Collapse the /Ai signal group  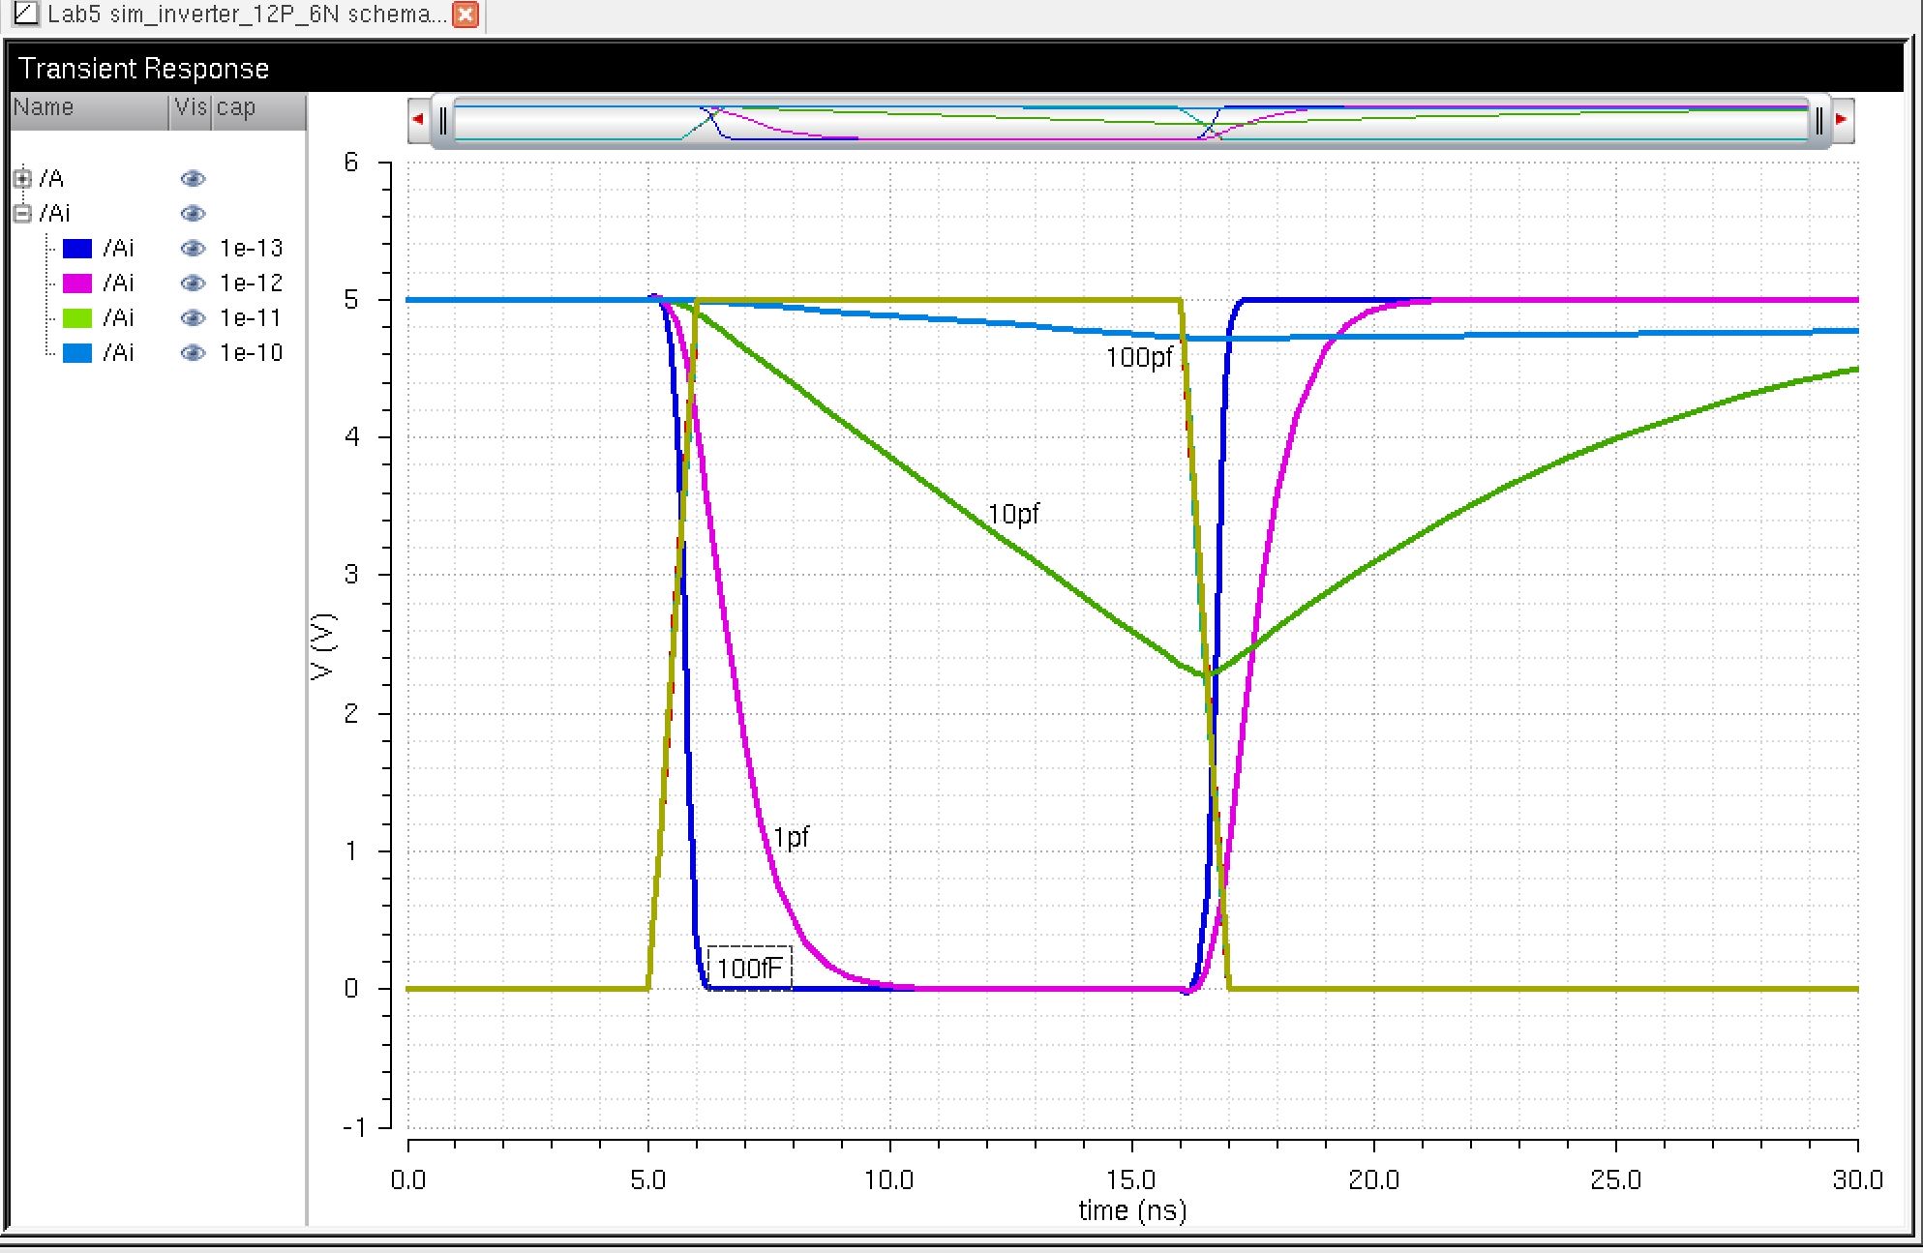(22, 213)
